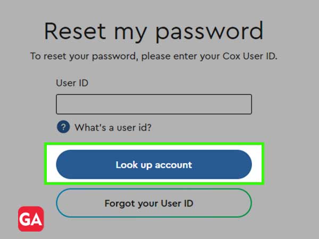Click the "Forgot your User ID" text label

pos(149,203)
